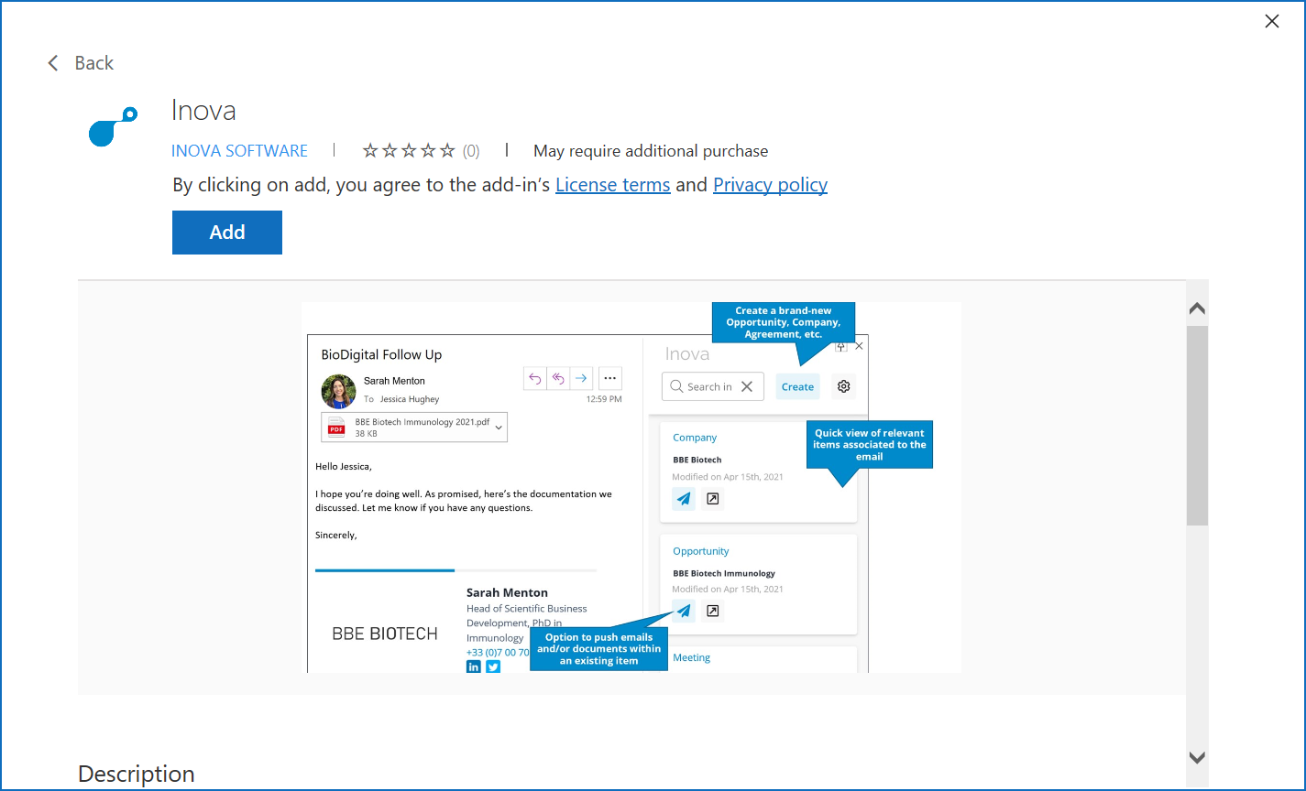Close the add-in dialog
This screenshot has width=1306, height=791.
(x=1272, y=21)
